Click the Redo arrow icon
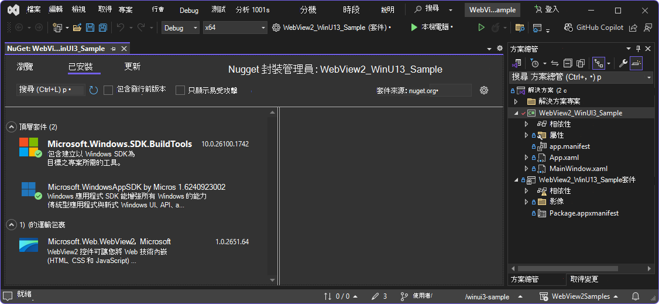659x304 pixels. point(142,28)
